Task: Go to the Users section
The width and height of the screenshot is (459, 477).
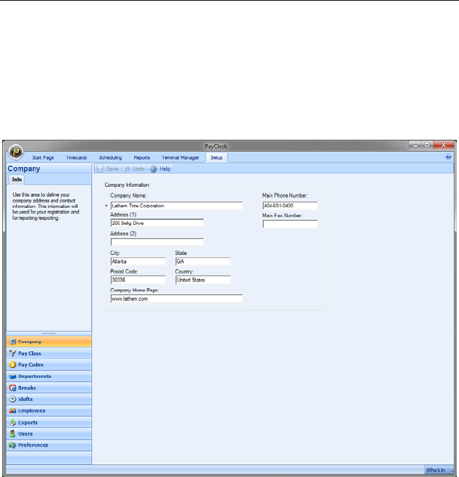Action: (49, 433)
